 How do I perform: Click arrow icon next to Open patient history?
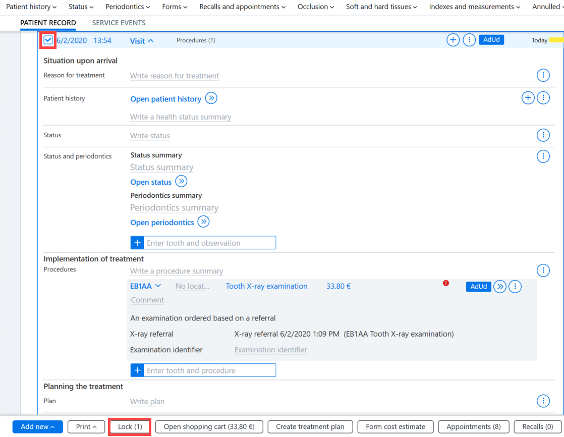211,98
